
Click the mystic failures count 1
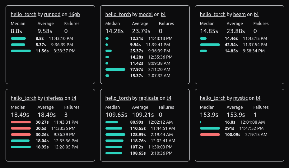tap(255, 115)
